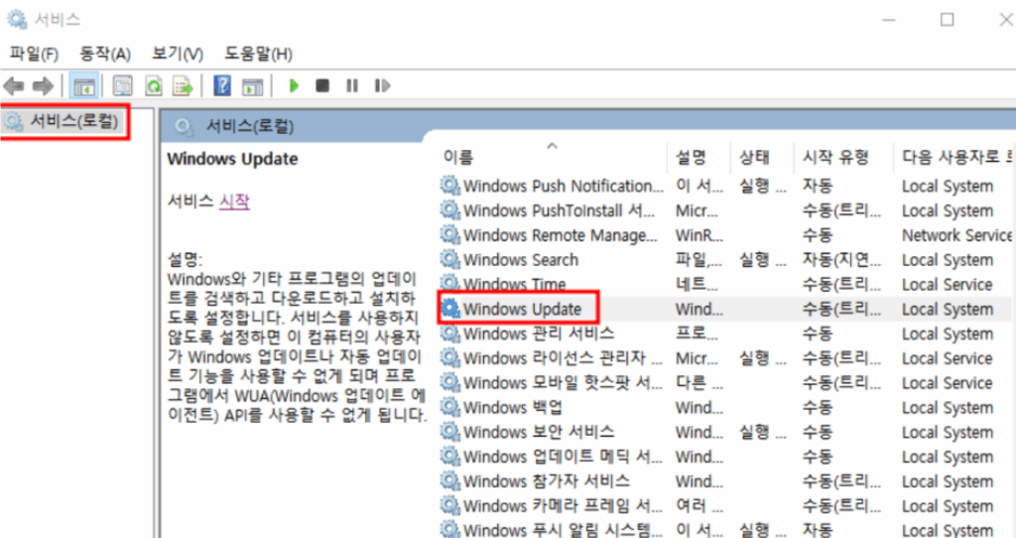Screen dimensions: 1016x538
Task: Open Help with the question-mark icon
Action: [222, 86]
